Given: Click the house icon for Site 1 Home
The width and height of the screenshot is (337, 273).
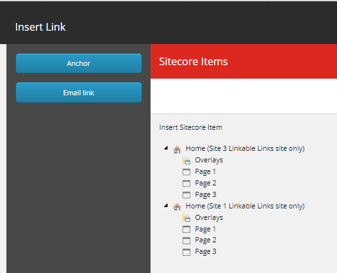Looking at the screenshot, I should pos(177,207).
